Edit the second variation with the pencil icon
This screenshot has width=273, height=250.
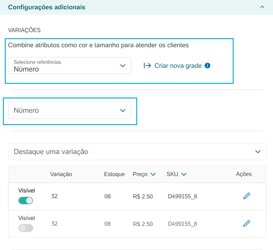click(247, 224)
